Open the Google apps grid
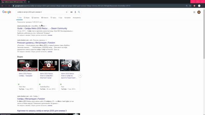Screen dimensions: 205x115 pyautogui.click(x=194, y=12)
